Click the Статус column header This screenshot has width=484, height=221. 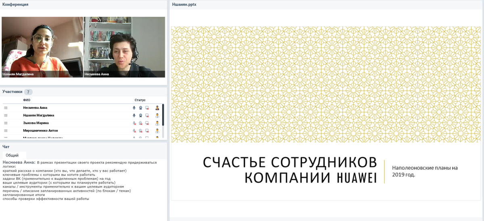140,100
